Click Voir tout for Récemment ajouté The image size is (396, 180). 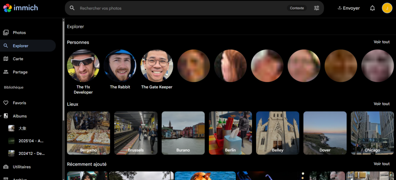(x=382, y=164)
